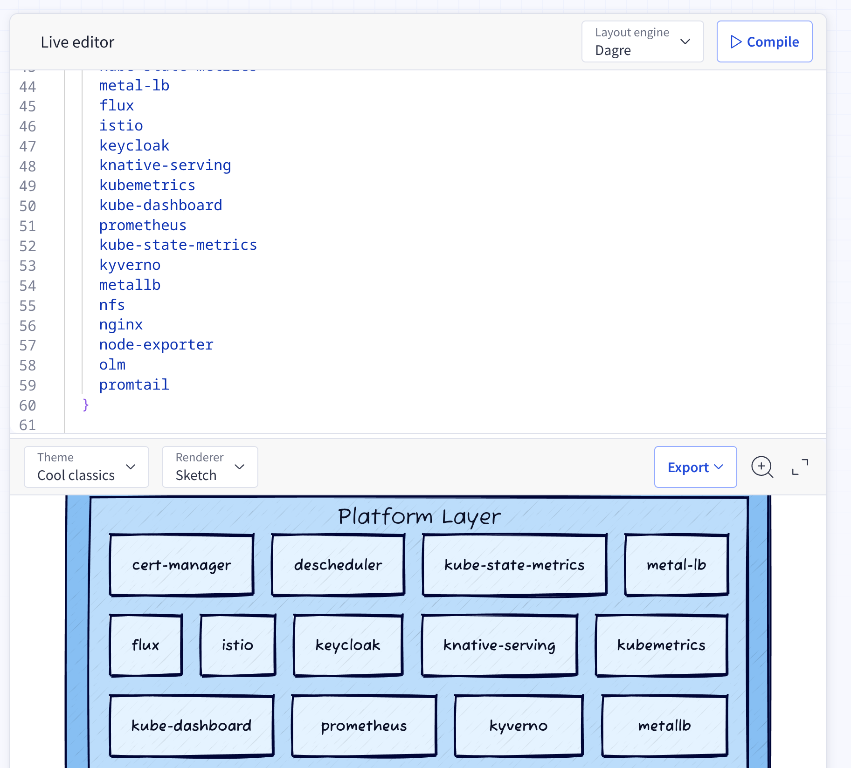The image size is (851, 768).
Task: Open the Theme dropdown showing Cool classics
Action: click(x=86, y=466)
